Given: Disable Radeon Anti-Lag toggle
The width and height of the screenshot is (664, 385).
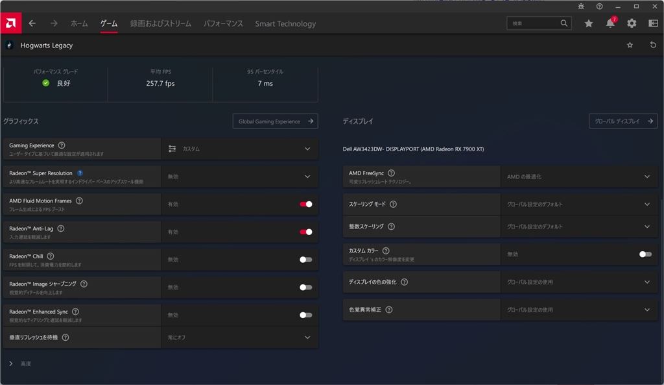Looking at the screenshot, I should click(306, 232).
